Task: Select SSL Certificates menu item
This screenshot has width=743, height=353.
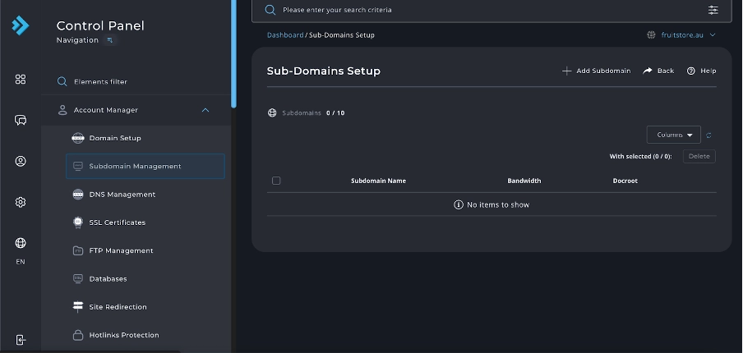Action: [x=117, y=222]
